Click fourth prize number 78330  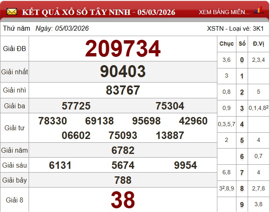point(52,121)
